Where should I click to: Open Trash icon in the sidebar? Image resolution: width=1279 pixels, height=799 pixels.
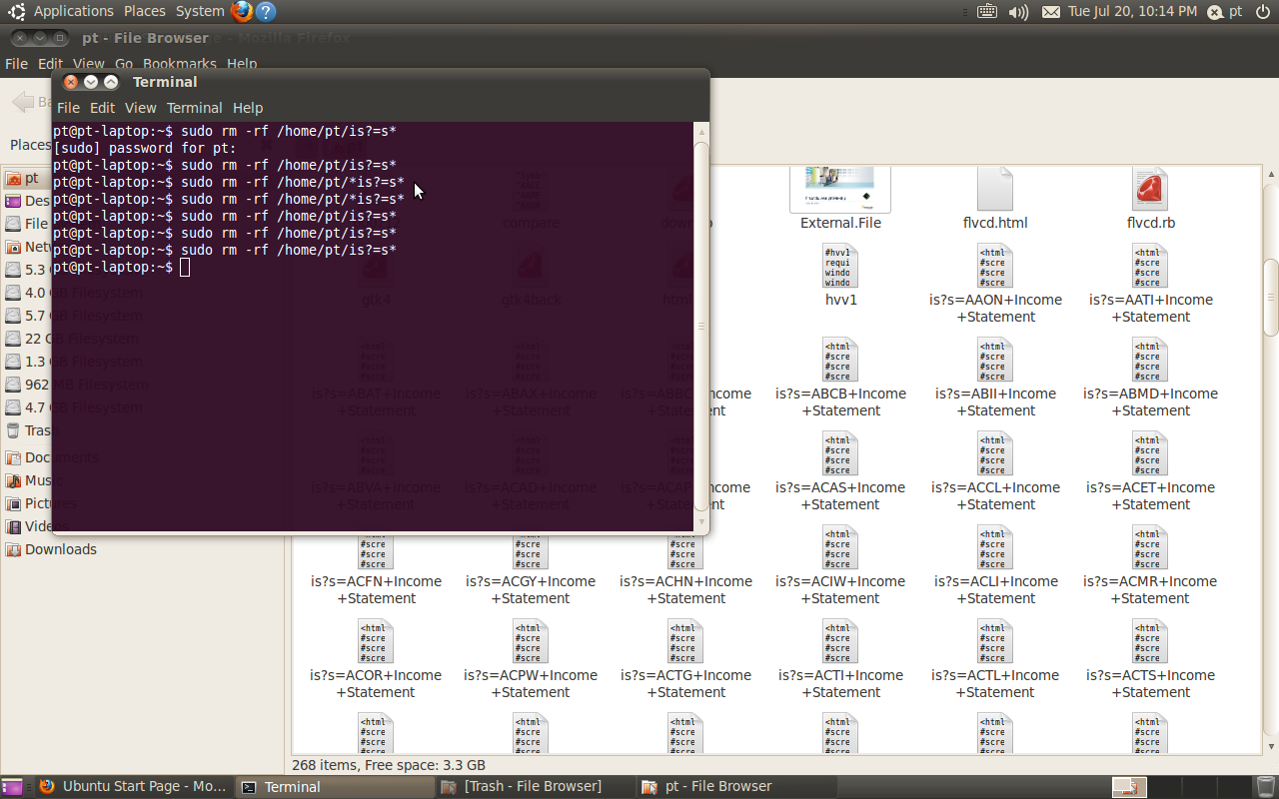(x=13, y=430)
